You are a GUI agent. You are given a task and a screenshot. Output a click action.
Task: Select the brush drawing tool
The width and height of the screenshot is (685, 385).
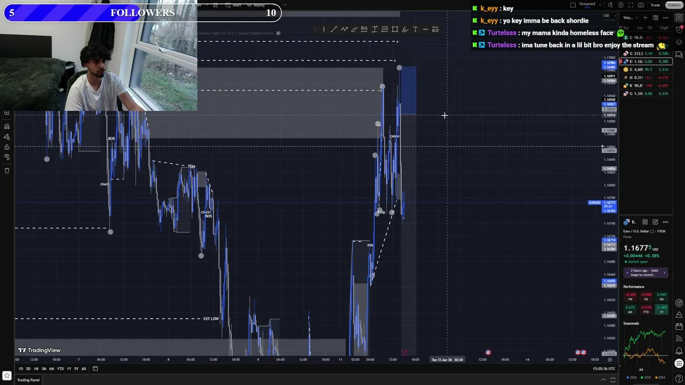tap(354, 29)
